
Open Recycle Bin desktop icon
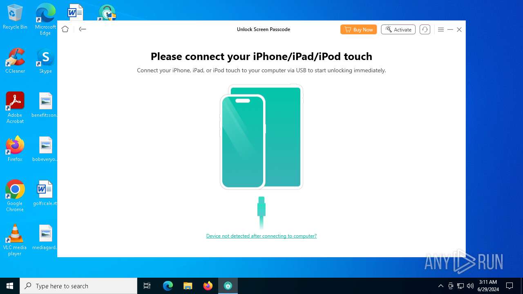click(x=15, y=17)
